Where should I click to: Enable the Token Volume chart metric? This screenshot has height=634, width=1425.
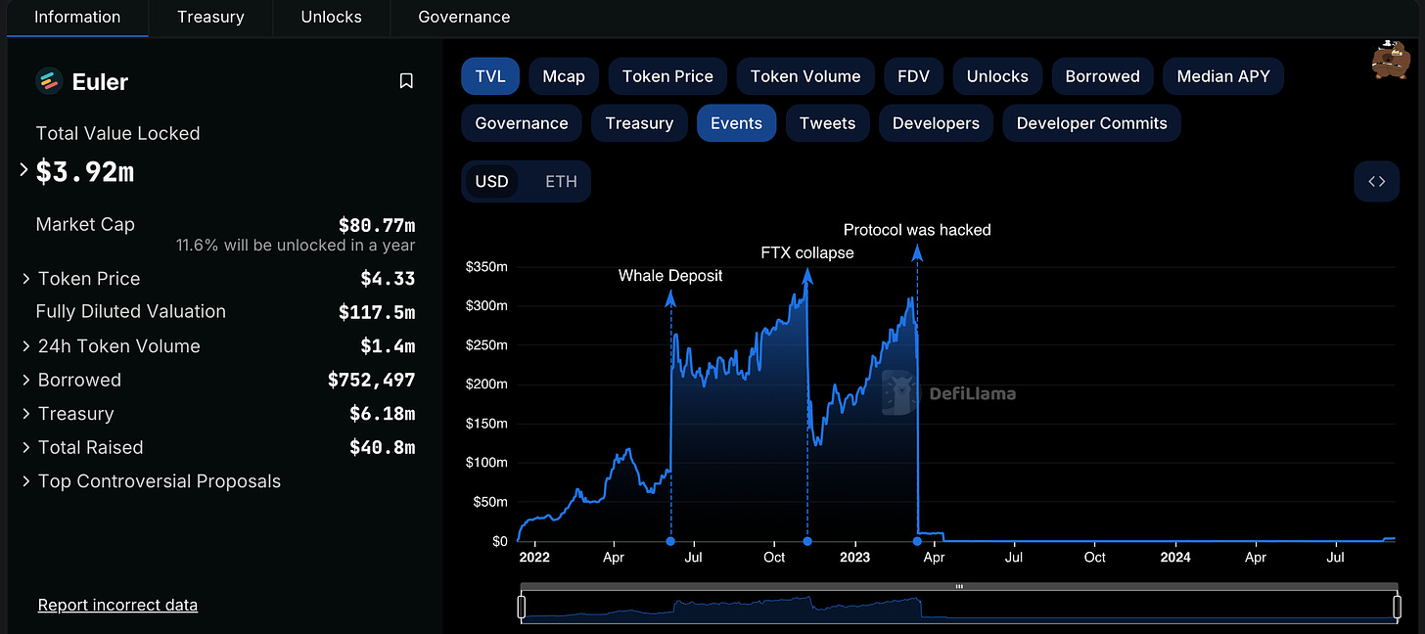805,76
